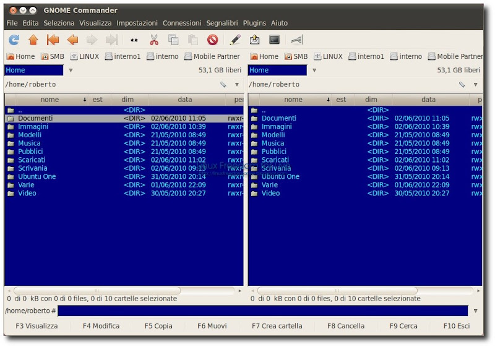Viewport: 495px width, 347px height.
Task: Click the Refresh toolbar icon
Action: pyautogui.click(x=14, y=40)
